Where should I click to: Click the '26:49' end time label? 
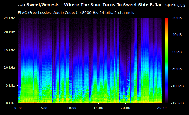[x=162, y=108]
